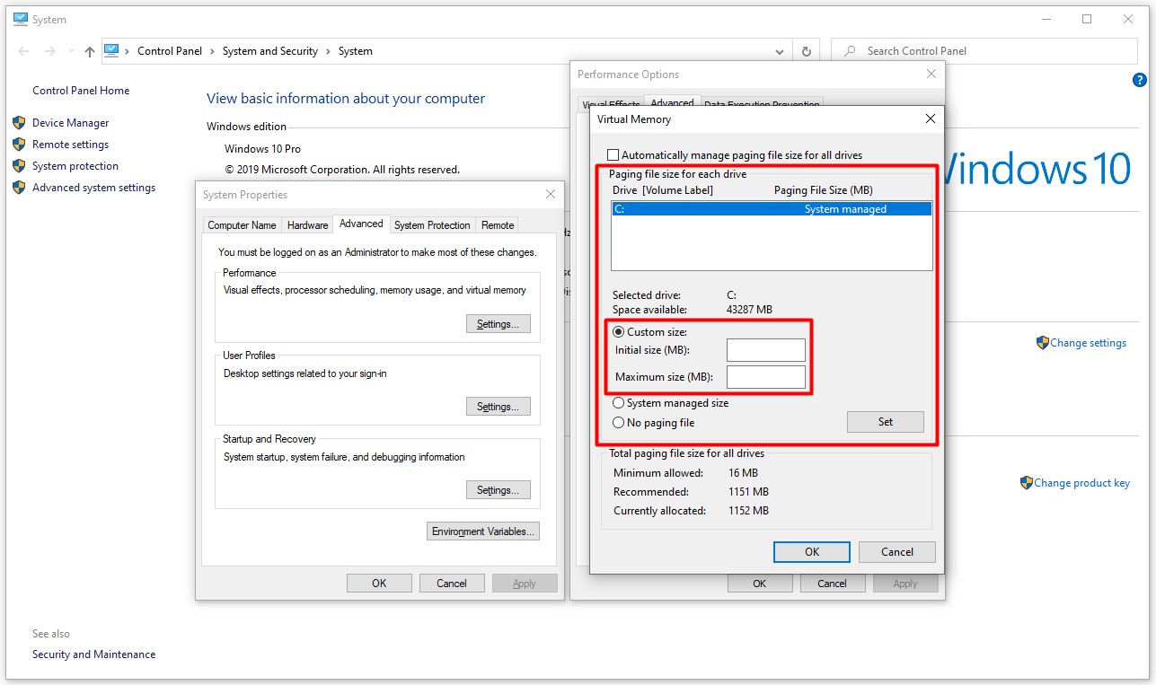This screenshot has height=685, width=1156.
Task: Click the Set button in Virtual Memory
Action: tap(886, 422)
